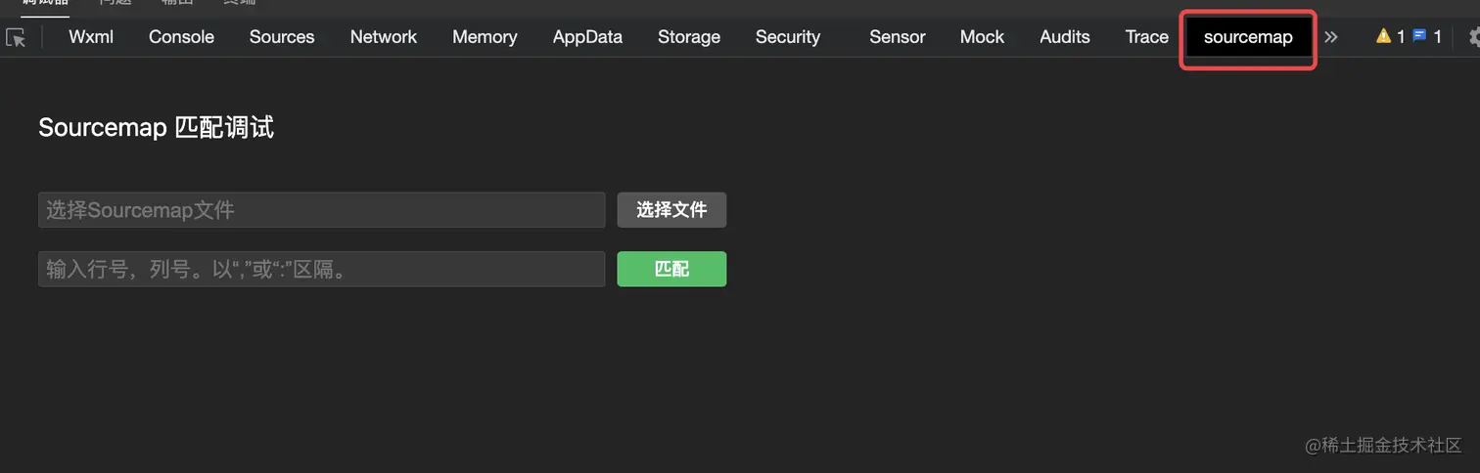Screen dimensions: 1480x473
Task: Focus the 选择Sourcemap文件 input field
Action: [x=321, y=210]
